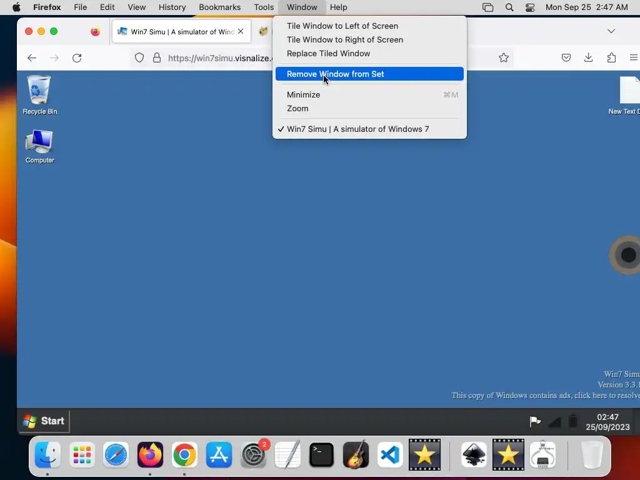
Task: Open tracking protection shield icon
Action: point(139,58)
